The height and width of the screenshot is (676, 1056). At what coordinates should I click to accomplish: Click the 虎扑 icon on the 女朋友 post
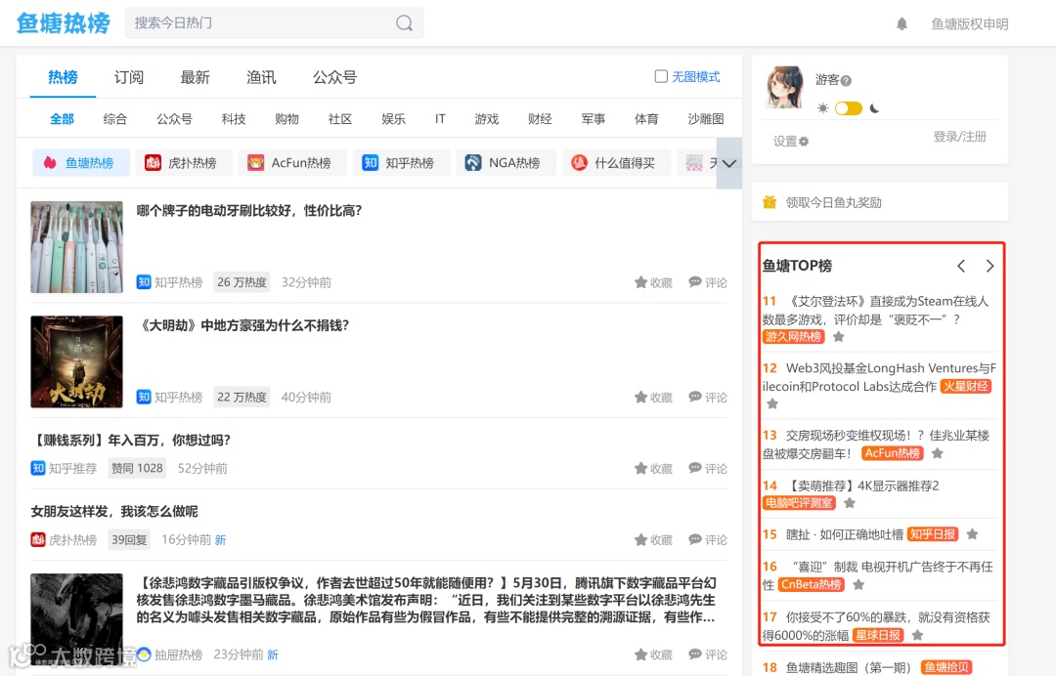[38, 539]
